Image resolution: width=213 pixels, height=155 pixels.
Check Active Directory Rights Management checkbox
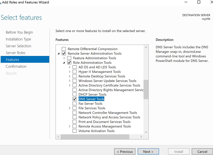pyautogui.click(x=75, y=90)
